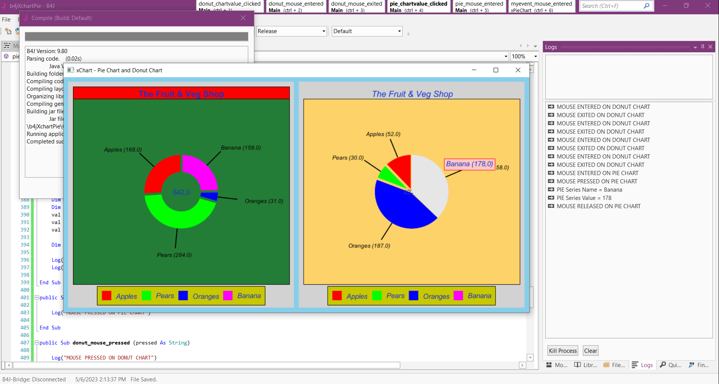Click the editor vertical scrollbar down arrow
The width and height of the screenshot is (719, 384).
(x=530, y=358)
